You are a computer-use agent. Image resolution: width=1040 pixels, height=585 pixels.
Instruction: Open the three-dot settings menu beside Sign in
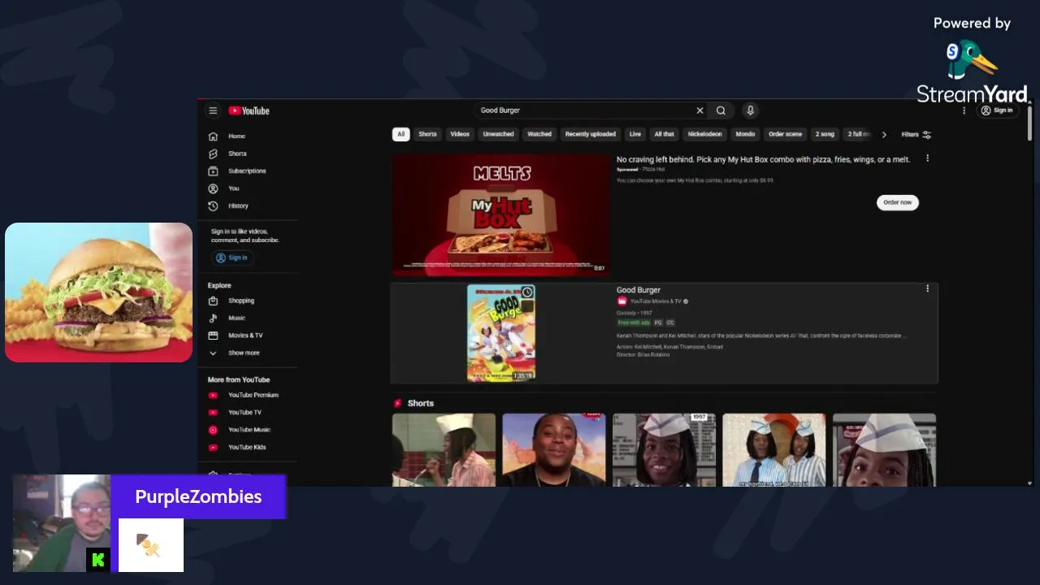[964, 110]
